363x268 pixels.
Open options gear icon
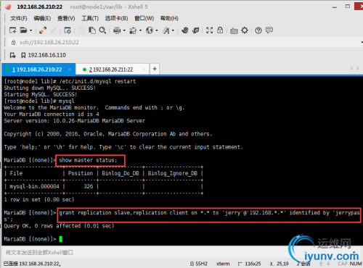coord(245,30)
